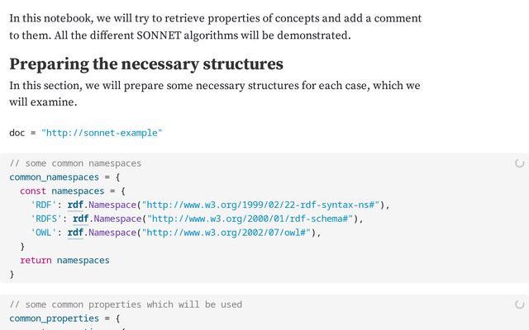Image resolution: width=529 pixels, height=330 pixels.
Task: Click the paragraph starting "In this section"
Action: click(215, 93)
